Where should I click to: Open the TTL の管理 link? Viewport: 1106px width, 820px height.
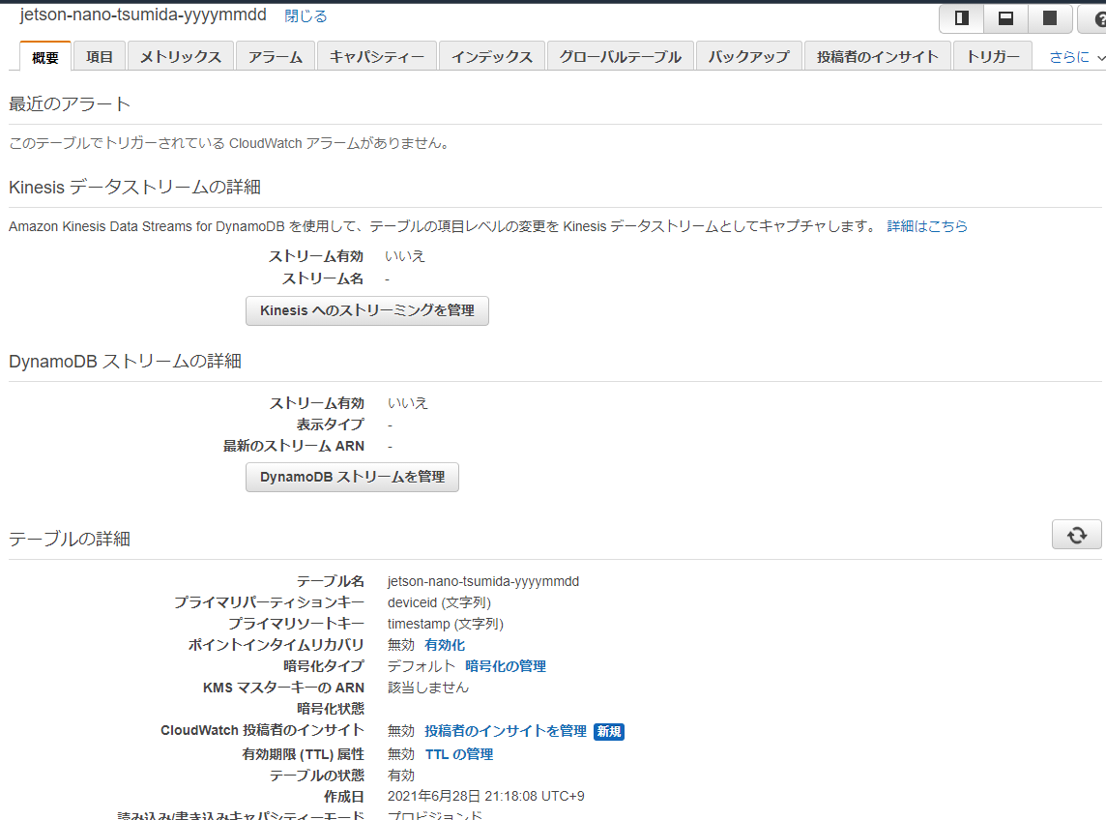(x=458, y=754)
